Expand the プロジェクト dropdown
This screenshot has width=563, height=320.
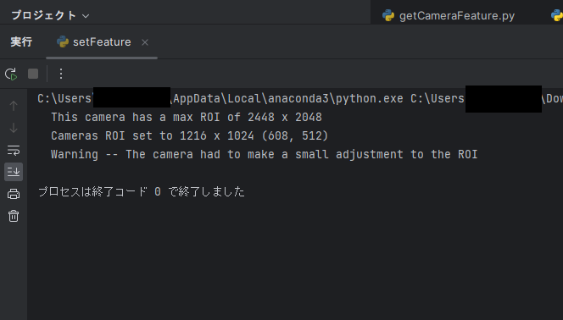tap(50, 15)
